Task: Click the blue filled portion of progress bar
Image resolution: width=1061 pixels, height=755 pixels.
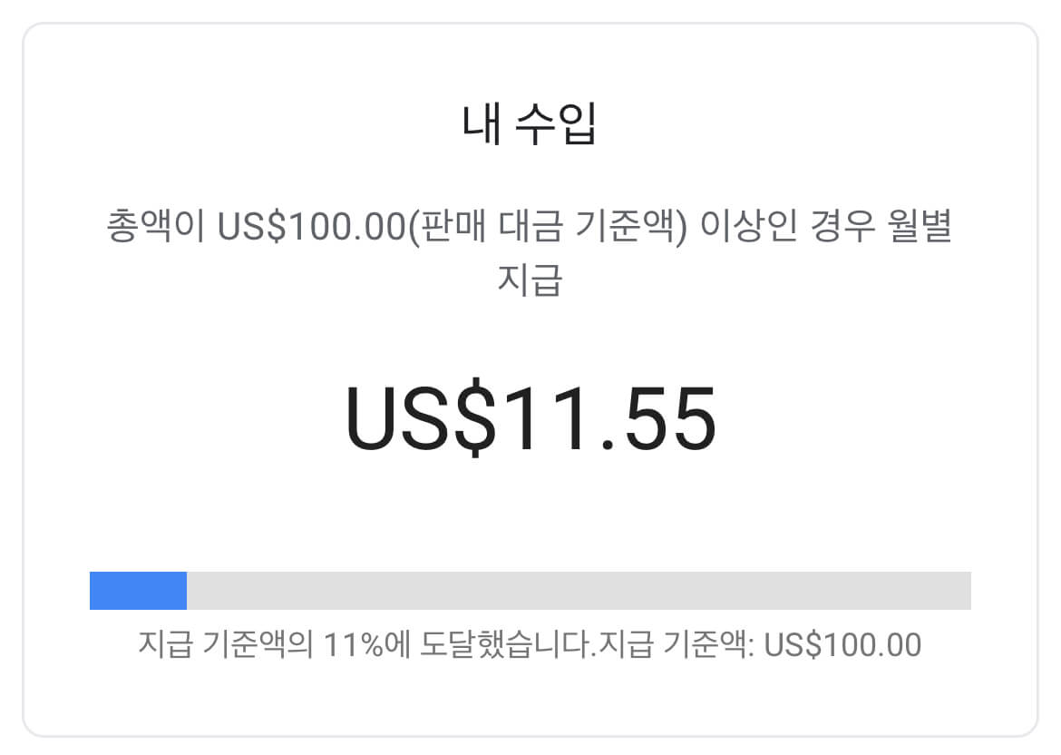Action: point(136,590)
